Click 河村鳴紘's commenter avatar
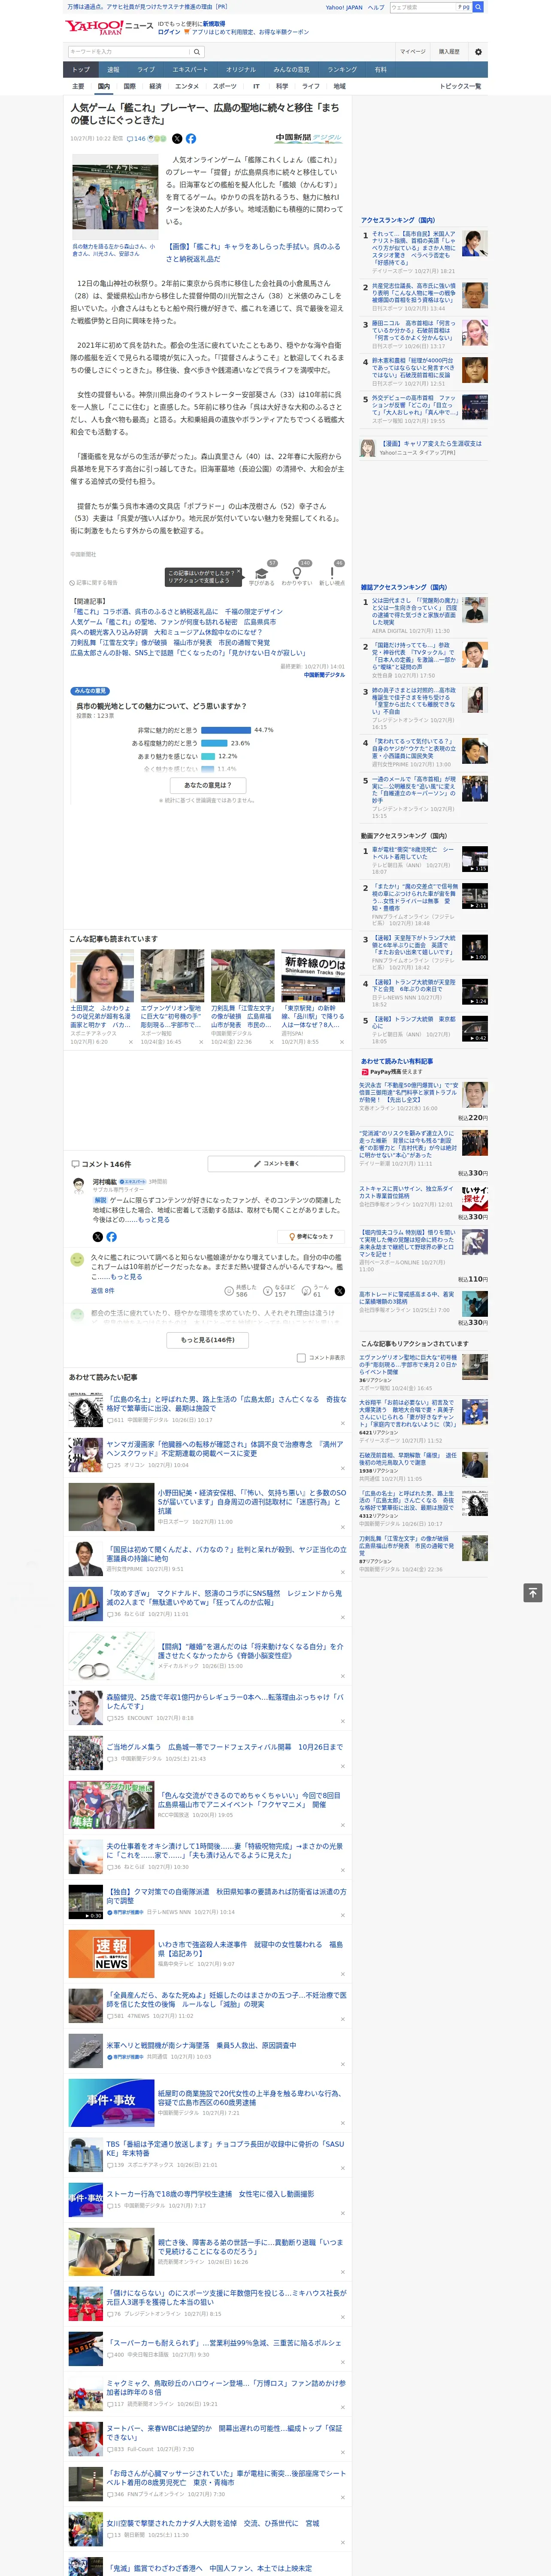Screen dimensions: 551x2576 [x=78, y=1185]
